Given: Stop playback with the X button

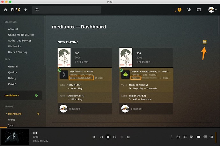Looking at the screenshot, I should (x=128, y=137).
